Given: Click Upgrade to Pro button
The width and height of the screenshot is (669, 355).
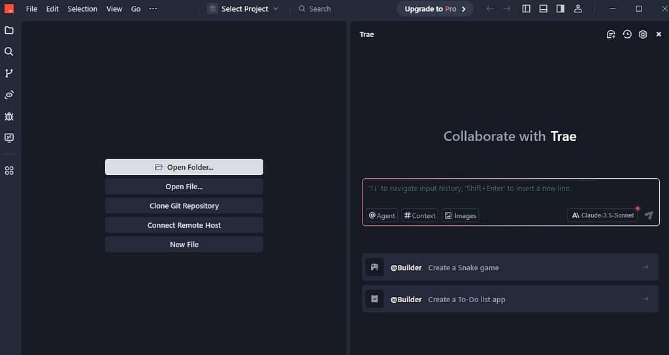Looking at the screenshot, I should pyautogui.click(x=434, y=8).
